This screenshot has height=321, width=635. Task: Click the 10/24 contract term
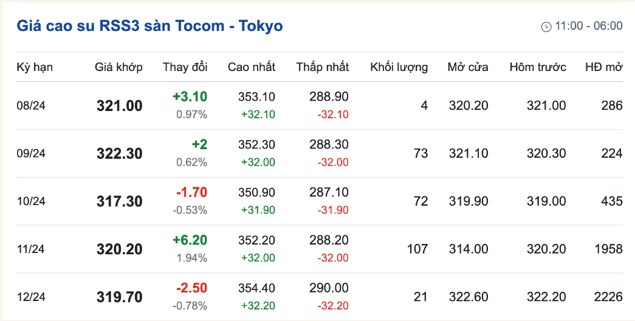(x=31, y=201)
